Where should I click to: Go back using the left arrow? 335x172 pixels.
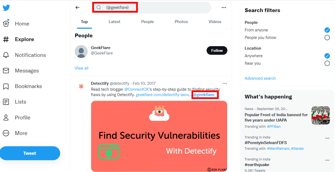coord(78,8)
